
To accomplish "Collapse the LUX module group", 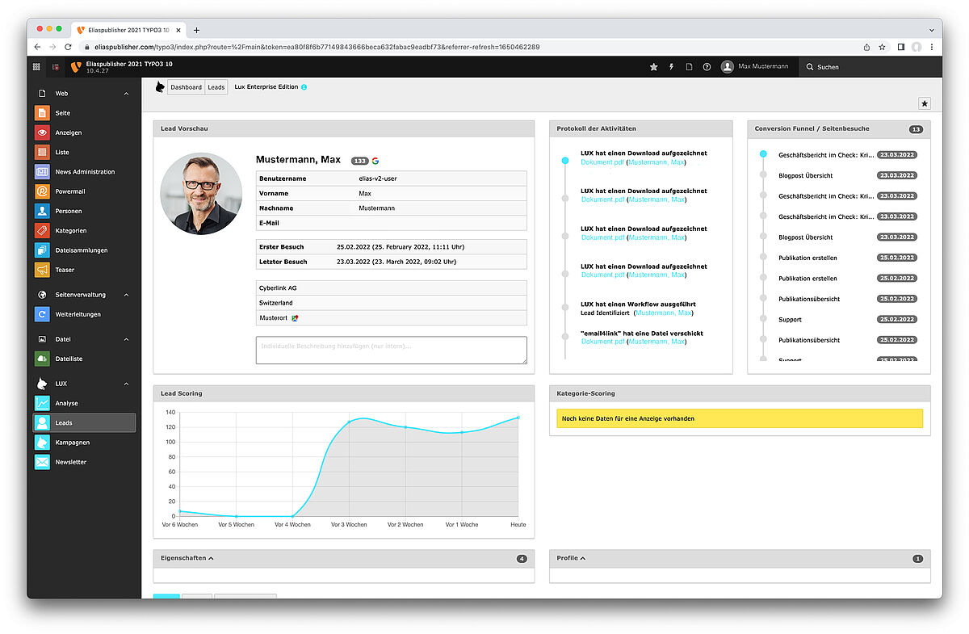I will click(126, 384).
